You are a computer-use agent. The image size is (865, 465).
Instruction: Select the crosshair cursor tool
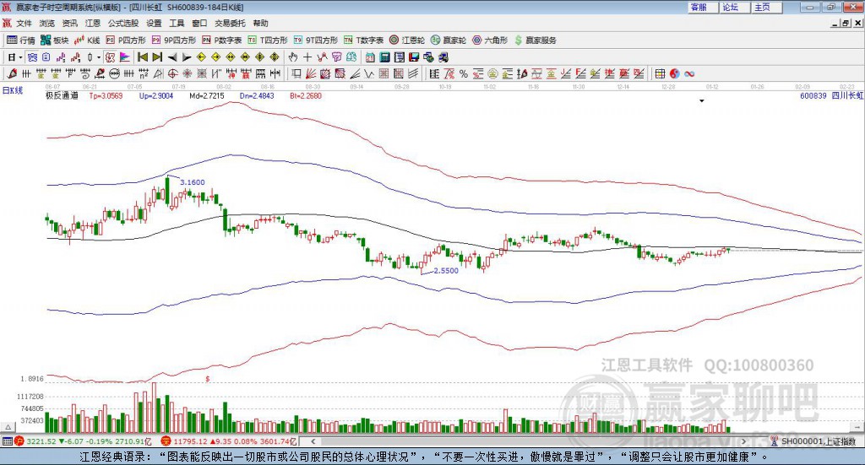pos(307,57)
